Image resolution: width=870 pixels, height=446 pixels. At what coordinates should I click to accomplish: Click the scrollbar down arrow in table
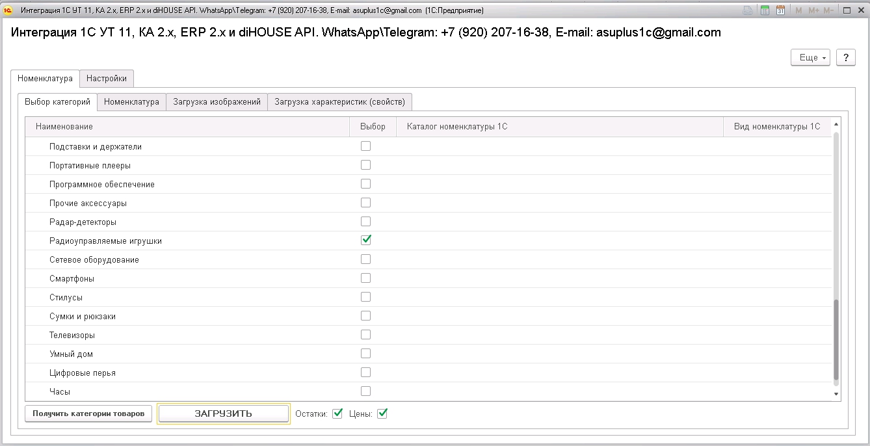(x=837, y=394)
